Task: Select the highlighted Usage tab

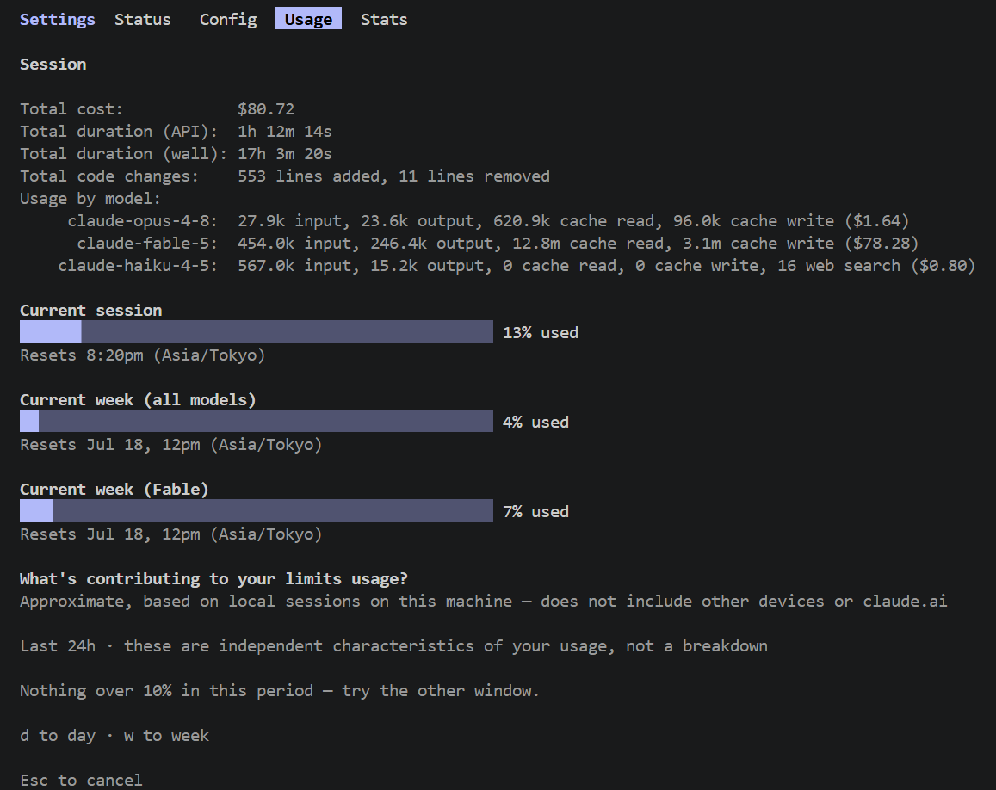Action: tap(308, 19)
